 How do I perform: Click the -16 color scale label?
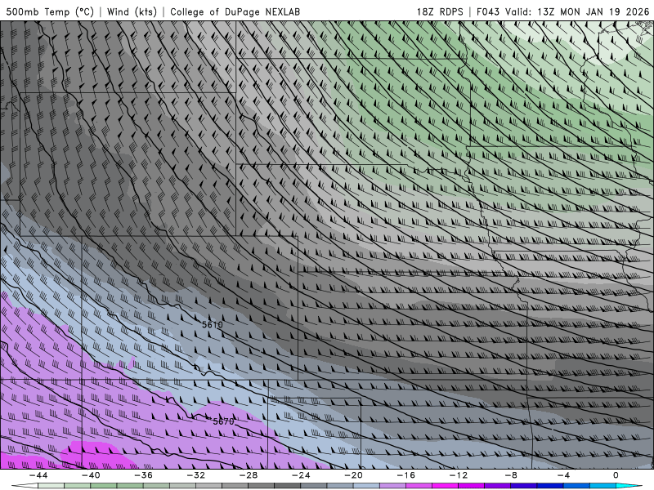point(405,475)
